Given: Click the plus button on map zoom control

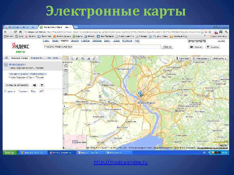Looking at the screenshot, I should (x=66, y=94).
